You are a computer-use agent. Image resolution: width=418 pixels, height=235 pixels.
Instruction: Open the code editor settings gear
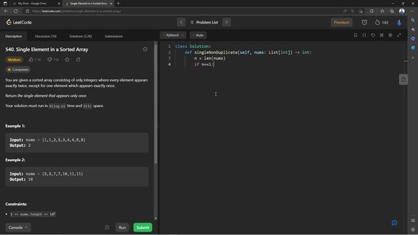point(391,35)
